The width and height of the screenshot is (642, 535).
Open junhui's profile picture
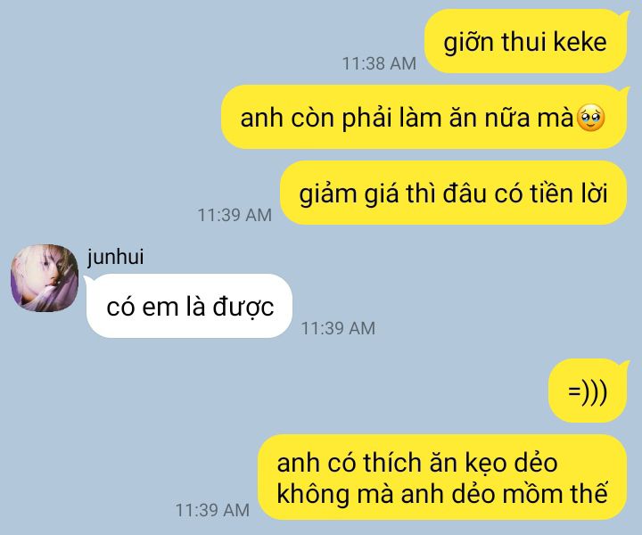coord(45,278)
